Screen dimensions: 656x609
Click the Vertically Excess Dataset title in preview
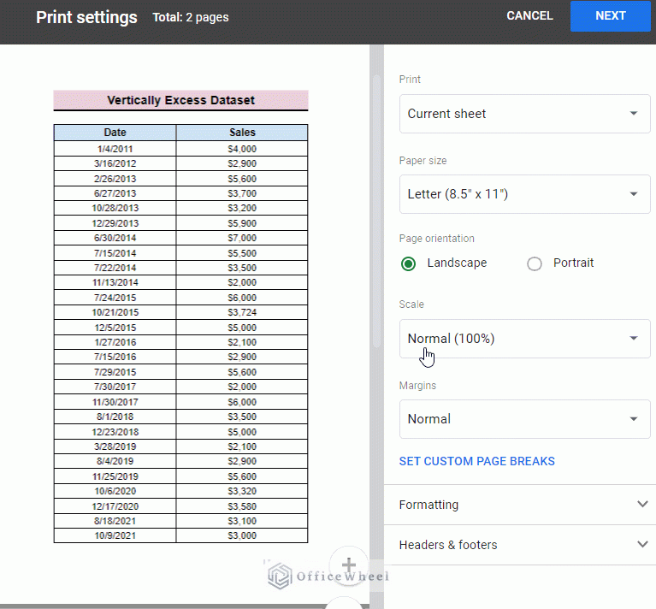(x=180, y=100)
